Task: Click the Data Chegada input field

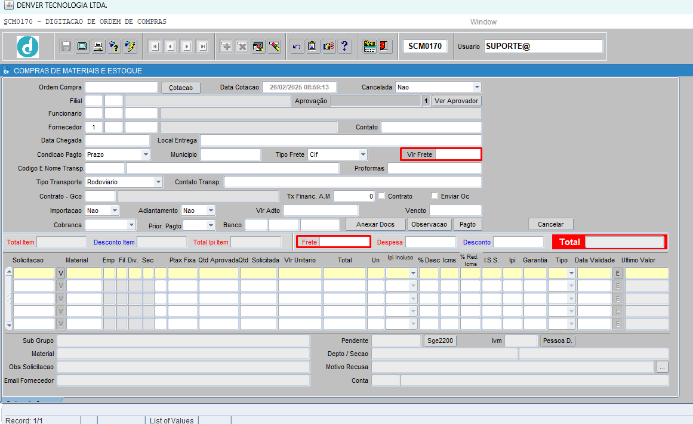Action: pyautogui.click(x=117, y=141)
